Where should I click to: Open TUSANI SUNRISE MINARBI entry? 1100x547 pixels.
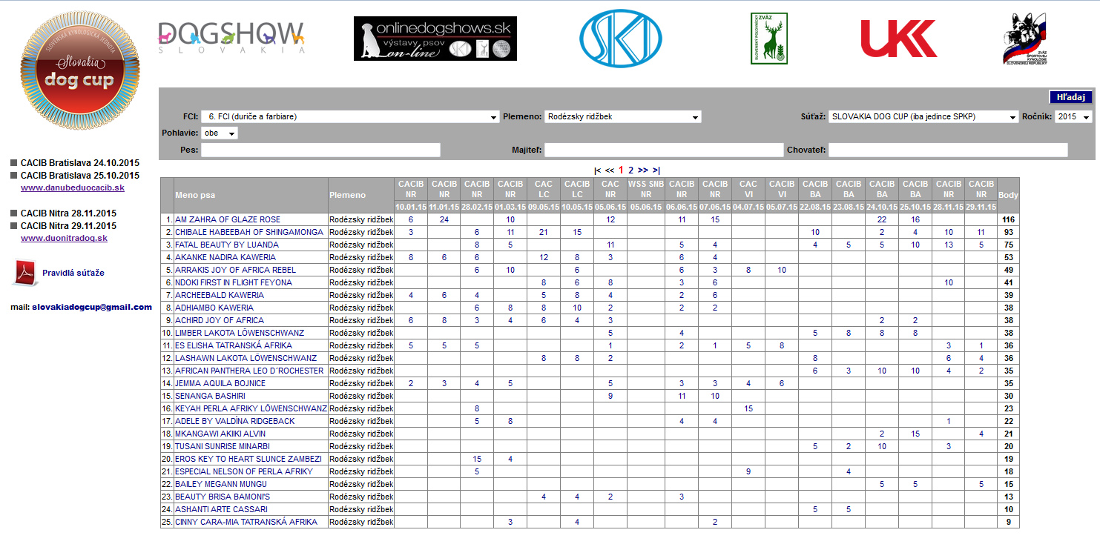(x=223, y=446)
